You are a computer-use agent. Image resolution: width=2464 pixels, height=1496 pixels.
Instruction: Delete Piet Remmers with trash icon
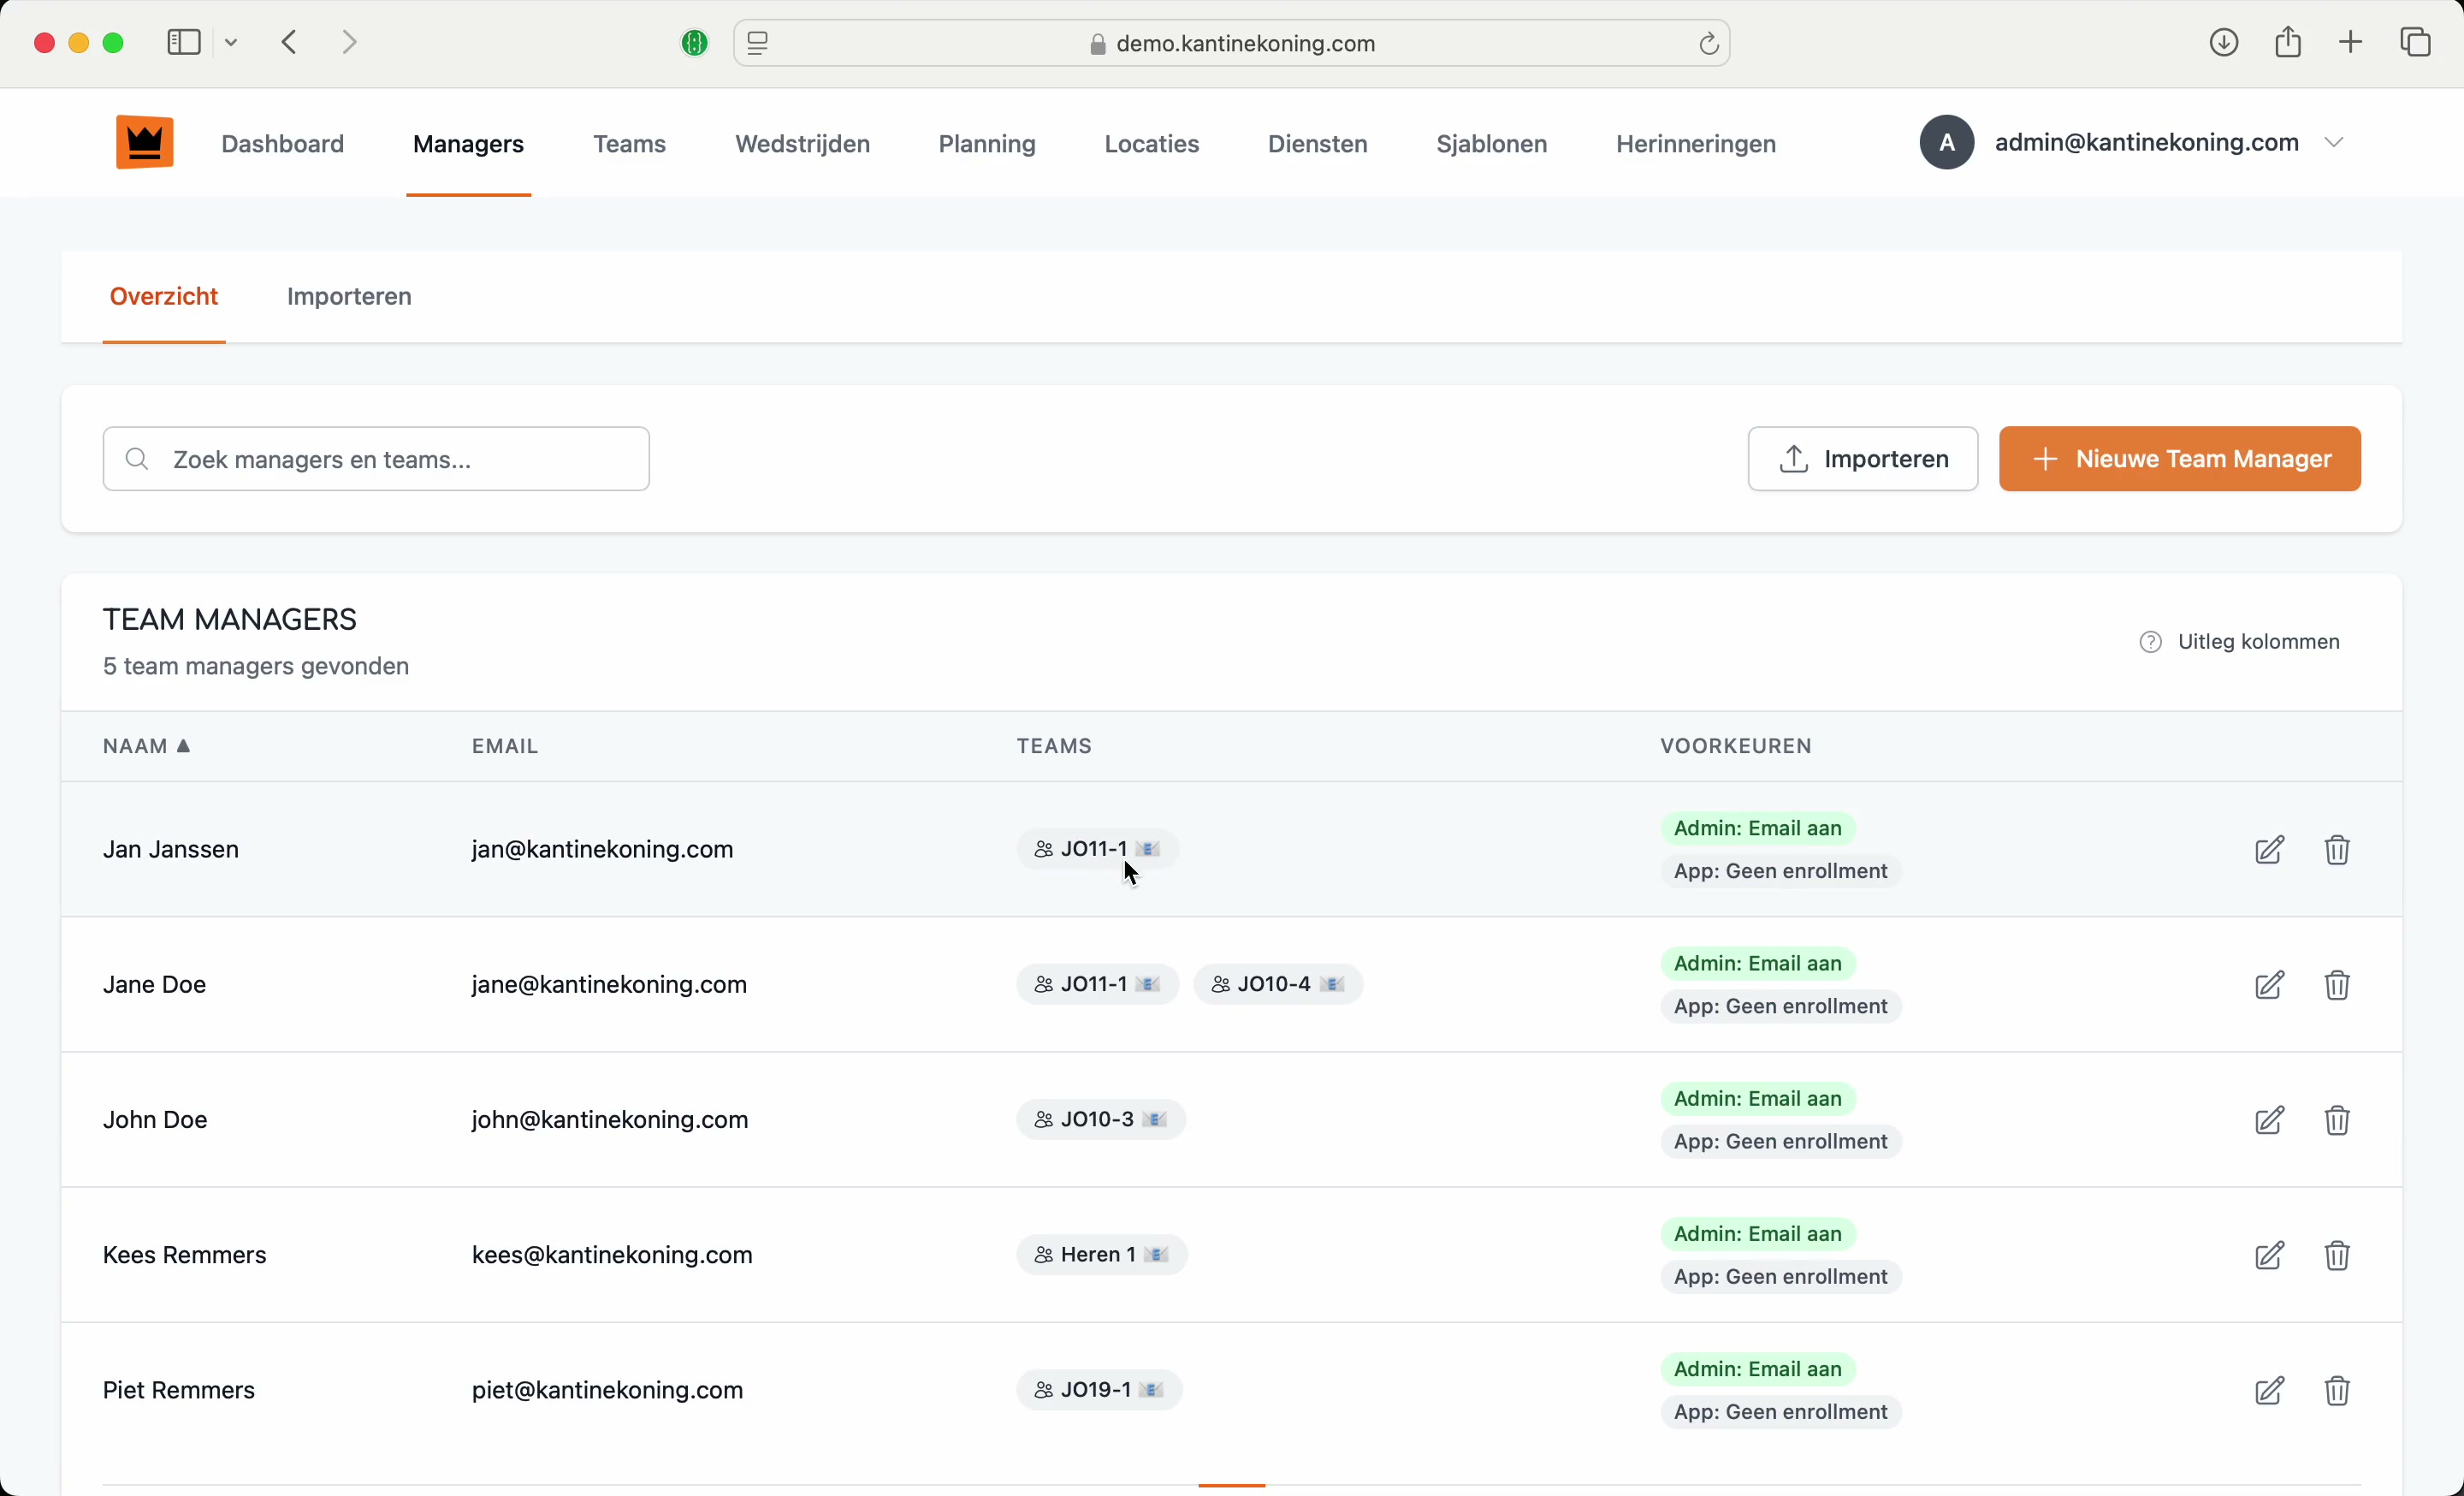2337,1391
